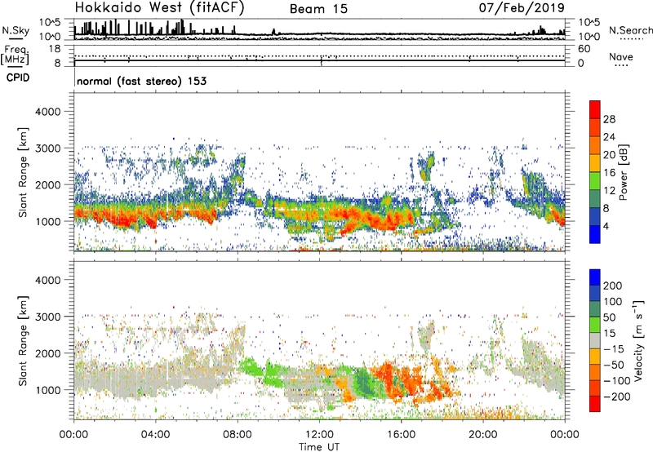Screen dimensions: 653x452
Task: Click the '200' velocity colorbar tick
Action: point(613,286)
